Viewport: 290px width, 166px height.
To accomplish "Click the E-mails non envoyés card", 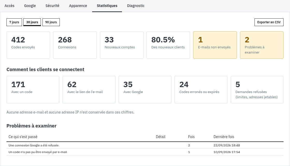I will (x=215, y=45).
